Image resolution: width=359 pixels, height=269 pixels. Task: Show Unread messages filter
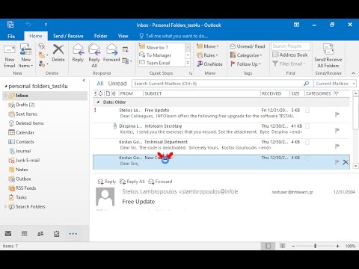click(117, 84)
